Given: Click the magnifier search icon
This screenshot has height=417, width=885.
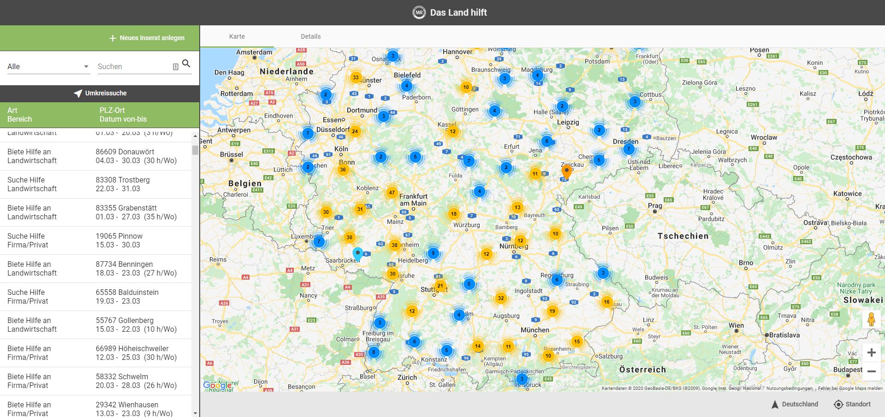Looking at the screenshot, I should pyautogui.click(x=186, y=64).
